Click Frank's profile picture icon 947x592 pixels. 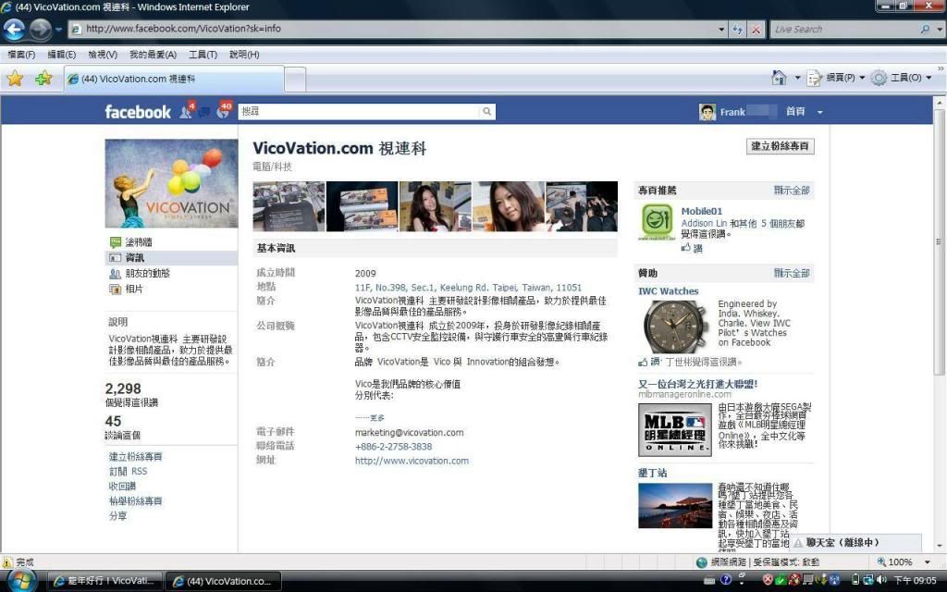pyautogui.click(x=707, y=112)
